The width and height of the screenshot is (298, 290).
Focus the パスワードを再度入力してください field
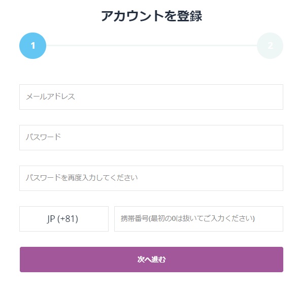coord(151,178)
